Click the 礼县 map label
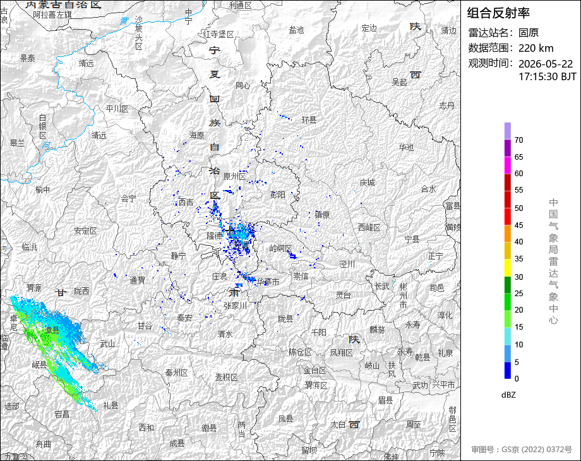 click(111, 405)
